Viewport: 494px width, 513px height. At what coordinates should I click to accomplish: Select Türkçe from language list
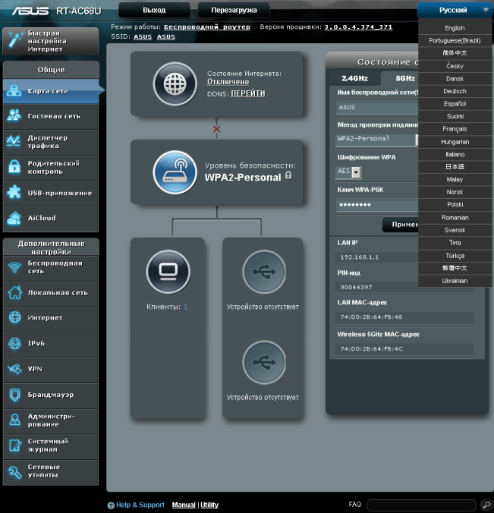pos(455,256)
